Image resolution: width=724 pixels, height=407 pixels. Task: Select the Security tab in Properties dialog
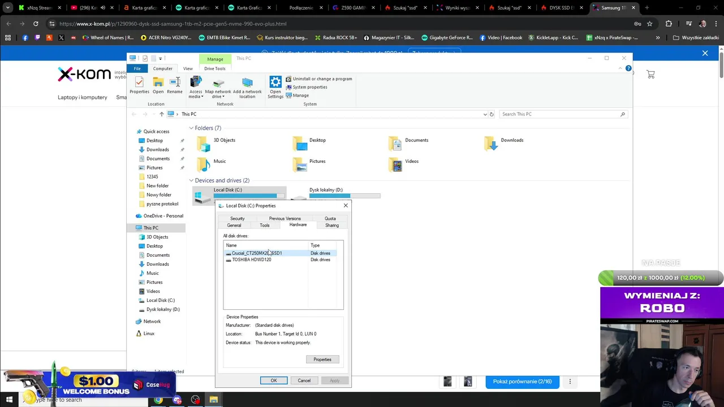[x=238, y=218]
